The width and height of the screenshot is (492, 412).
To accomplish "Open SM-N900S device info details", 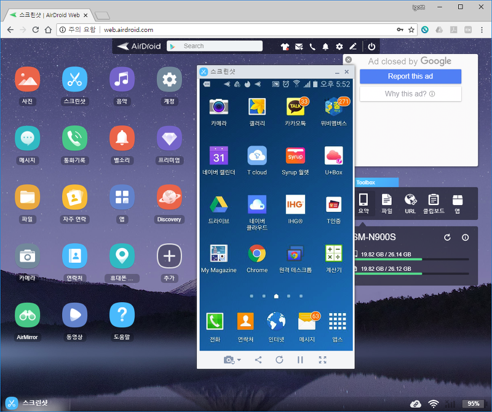I will tap(466, 237).
